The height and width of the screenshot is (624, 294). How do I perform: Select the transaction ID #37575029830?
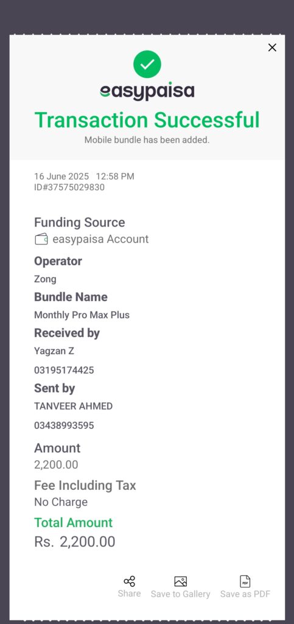[69, 188]
